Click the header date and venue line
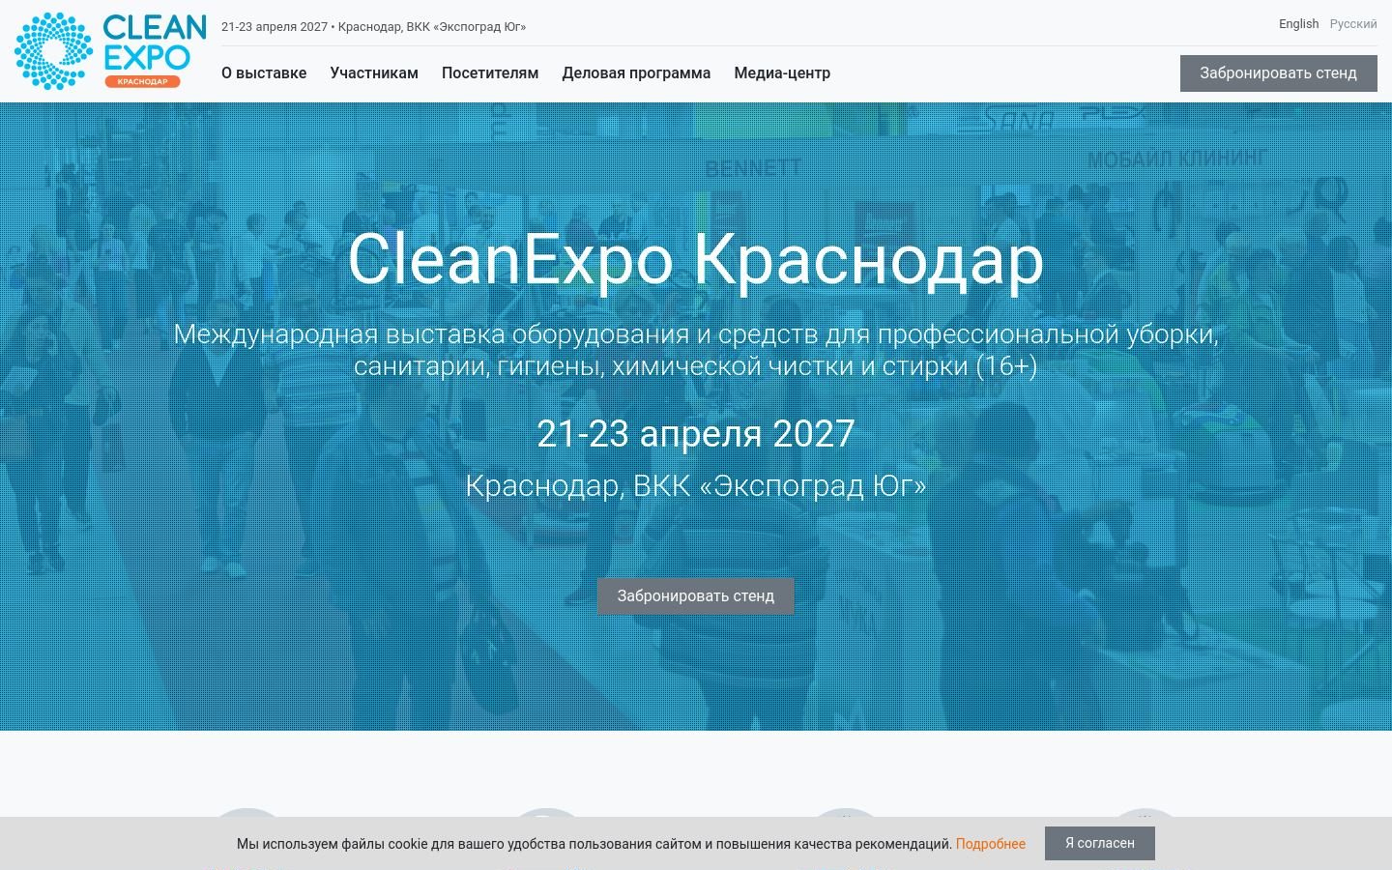Viewport: 1392px width, 870px height. click(374, 27)
